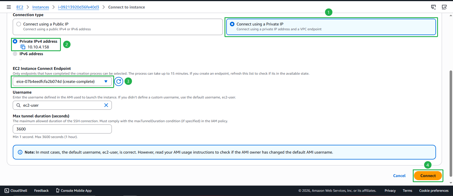Clear the ec2-user username field
The width and height of the screenshot is (453, 196).
[106, 105]
